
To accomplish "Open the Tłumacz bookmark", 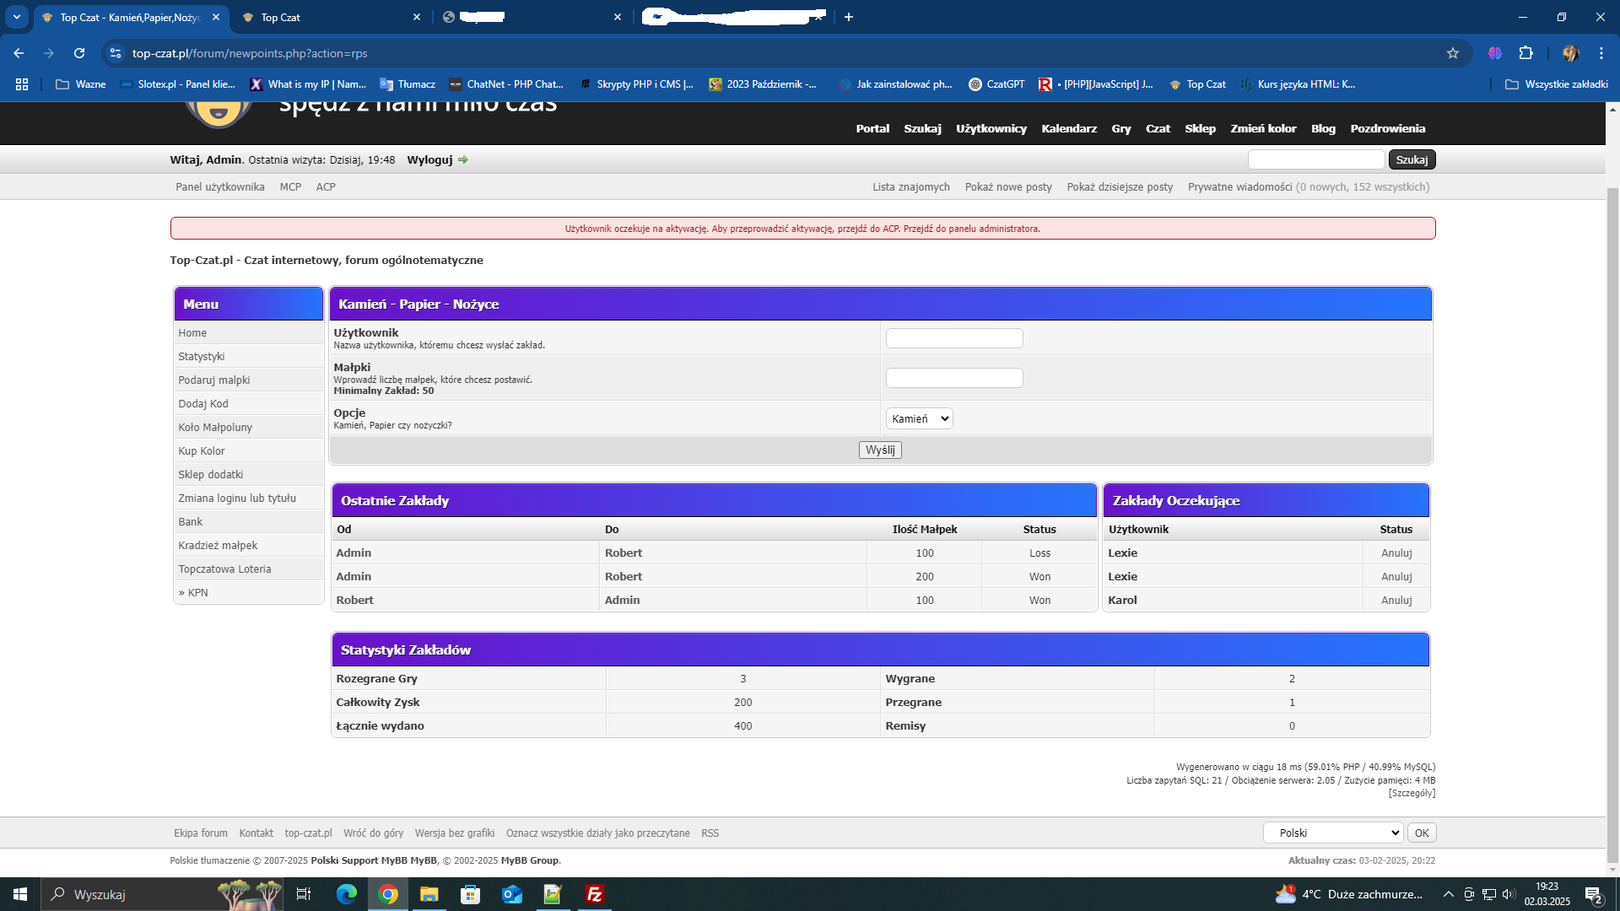I will (x=408, y=84).
